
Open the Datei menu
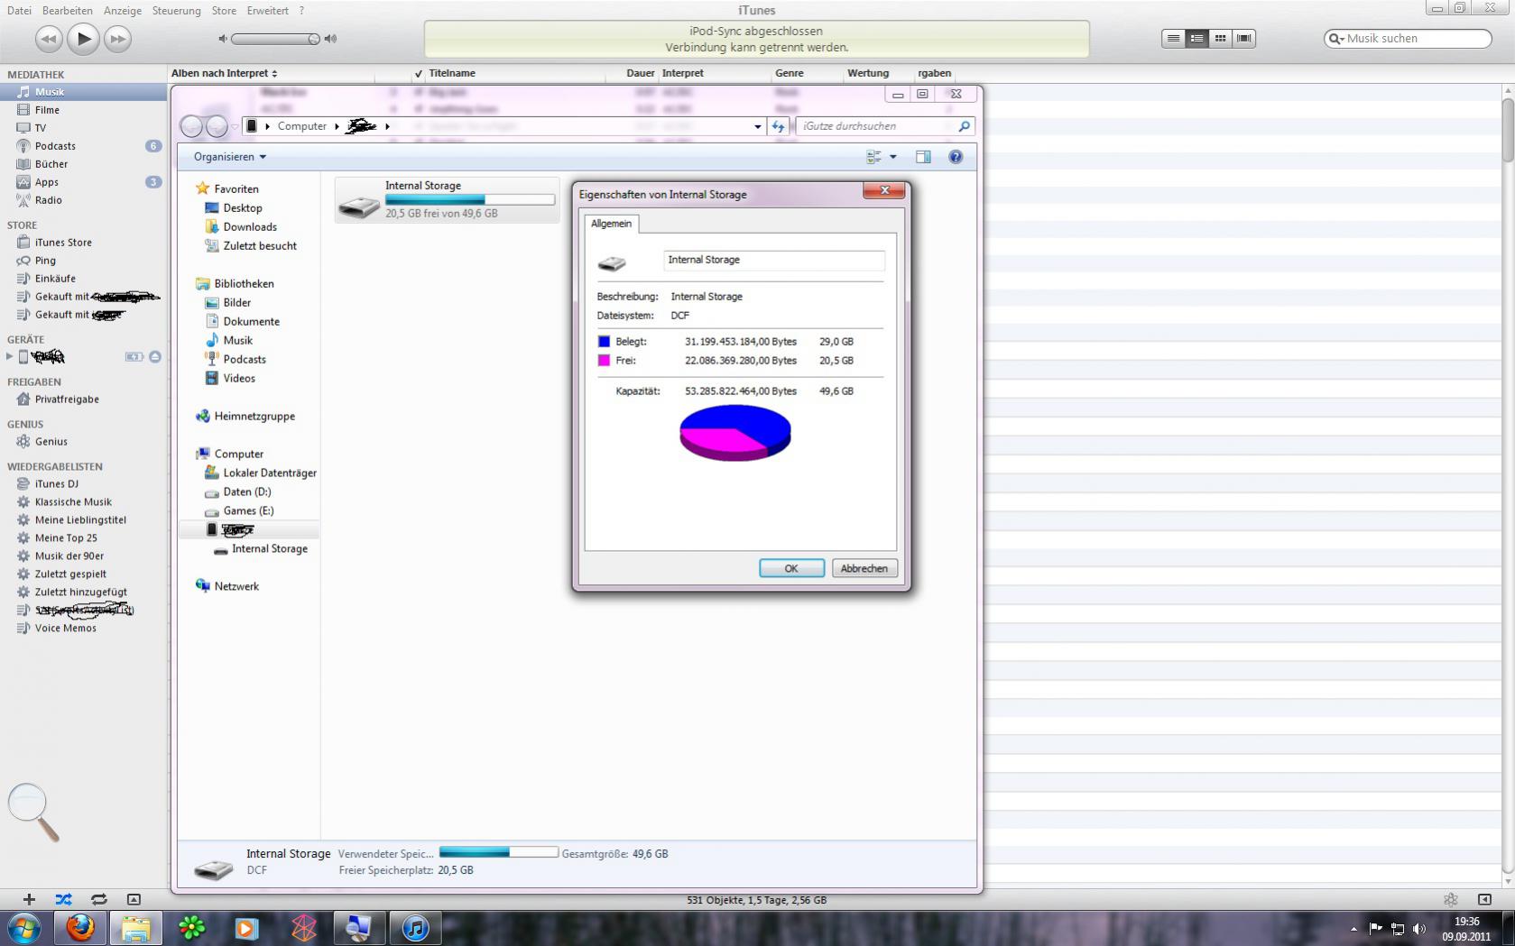[x=19, y=11]
